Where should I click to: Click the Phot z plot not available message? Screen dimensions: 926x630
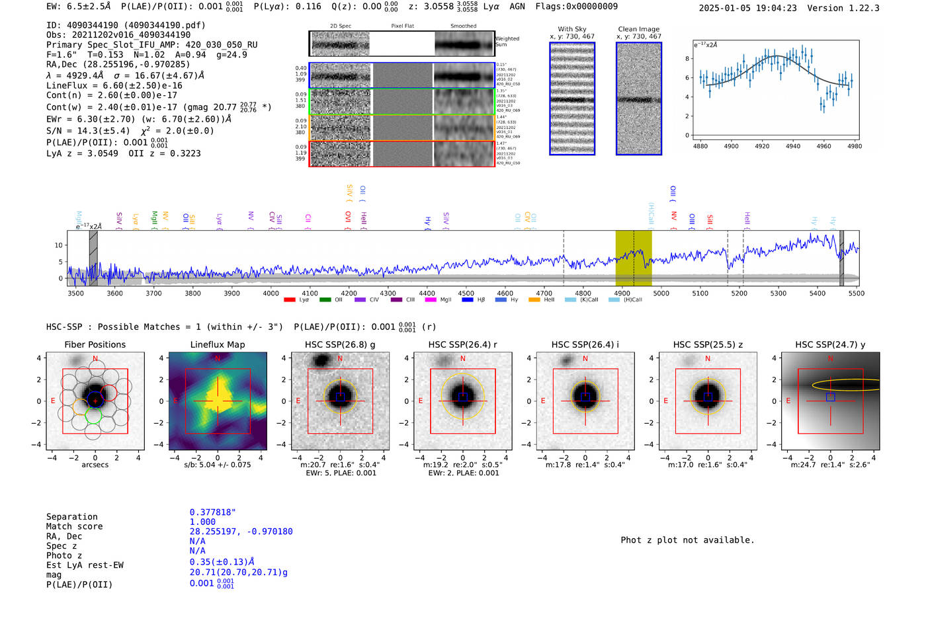pyautogui.click(x=687, y=540)
